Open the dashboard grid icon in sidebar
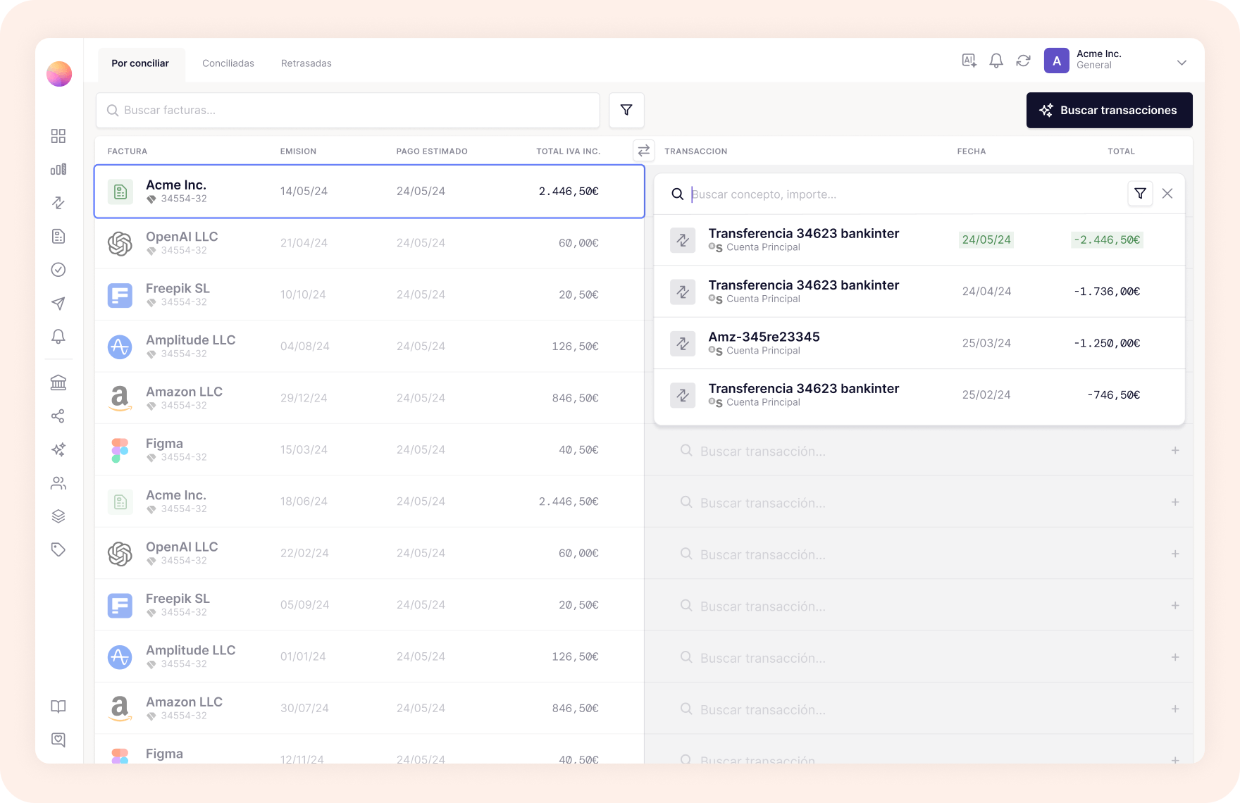 (x=58, y=136)
